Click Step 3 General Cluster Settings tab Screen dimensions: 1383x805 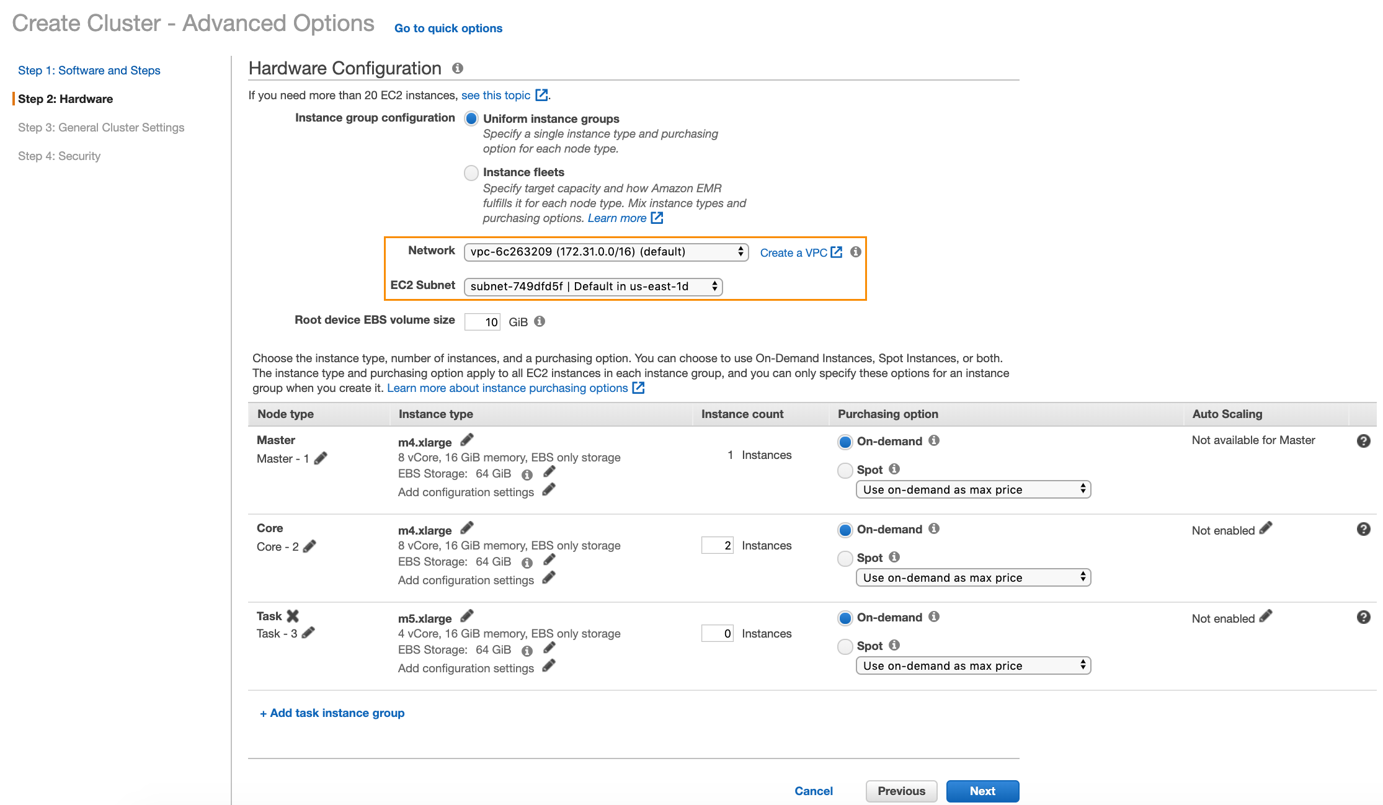click(100, 127)
